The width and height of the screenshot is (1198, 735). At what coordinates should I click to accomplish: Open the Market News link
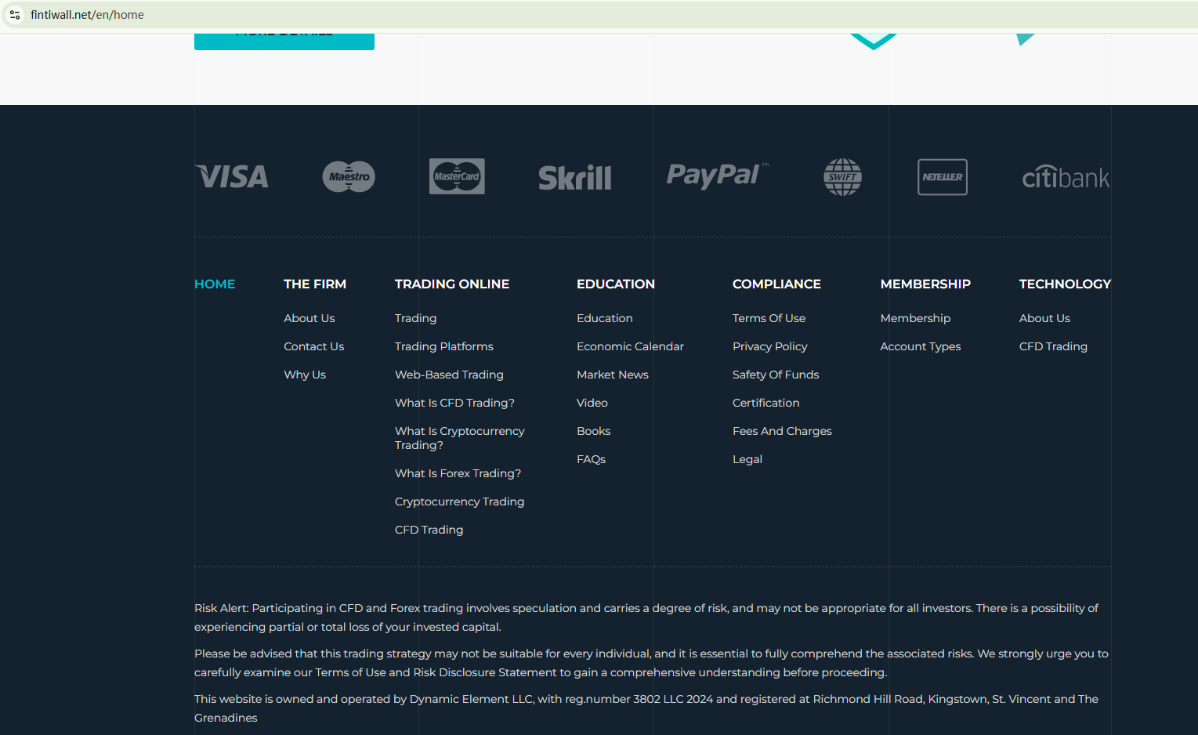tap(613, 375)
